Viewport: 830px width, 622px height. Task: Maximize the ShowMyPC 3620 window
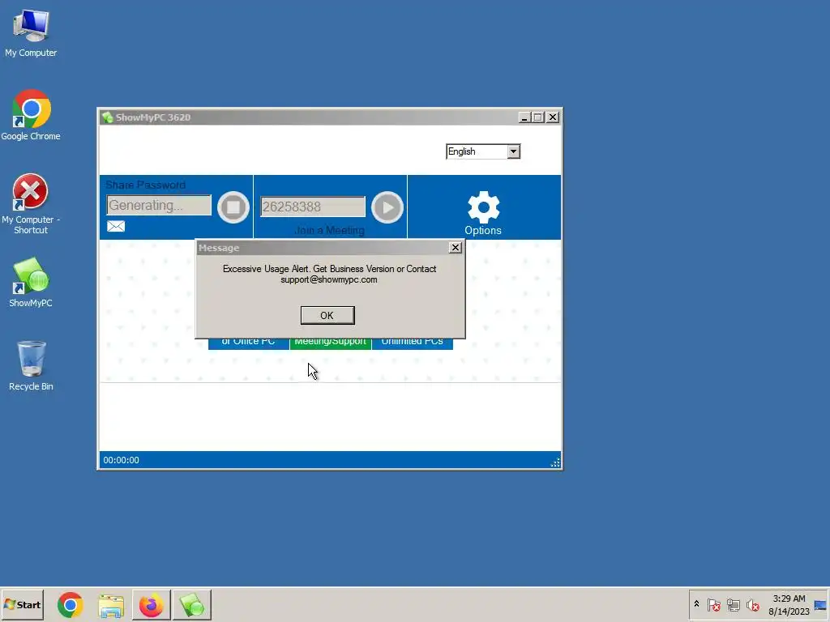(538, 117)
